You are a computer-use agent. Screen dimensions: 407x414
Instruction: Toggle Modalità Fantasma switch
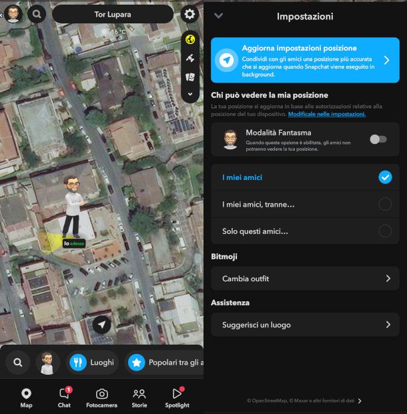tap(378, 139)
